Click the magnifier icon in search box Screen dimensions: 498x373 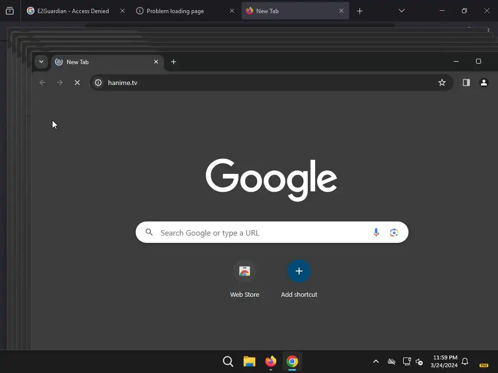pyautogui.click(x=149, y=232)
